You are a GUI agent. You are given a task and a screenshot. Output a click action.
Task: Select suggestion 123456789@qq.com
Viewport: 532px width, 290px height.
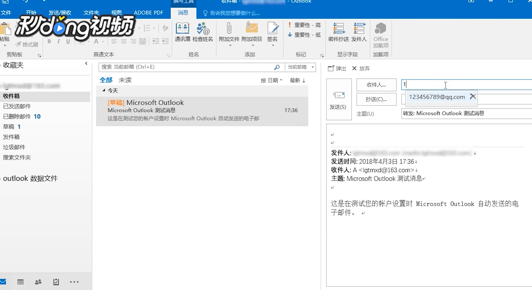tap(437, 97)
